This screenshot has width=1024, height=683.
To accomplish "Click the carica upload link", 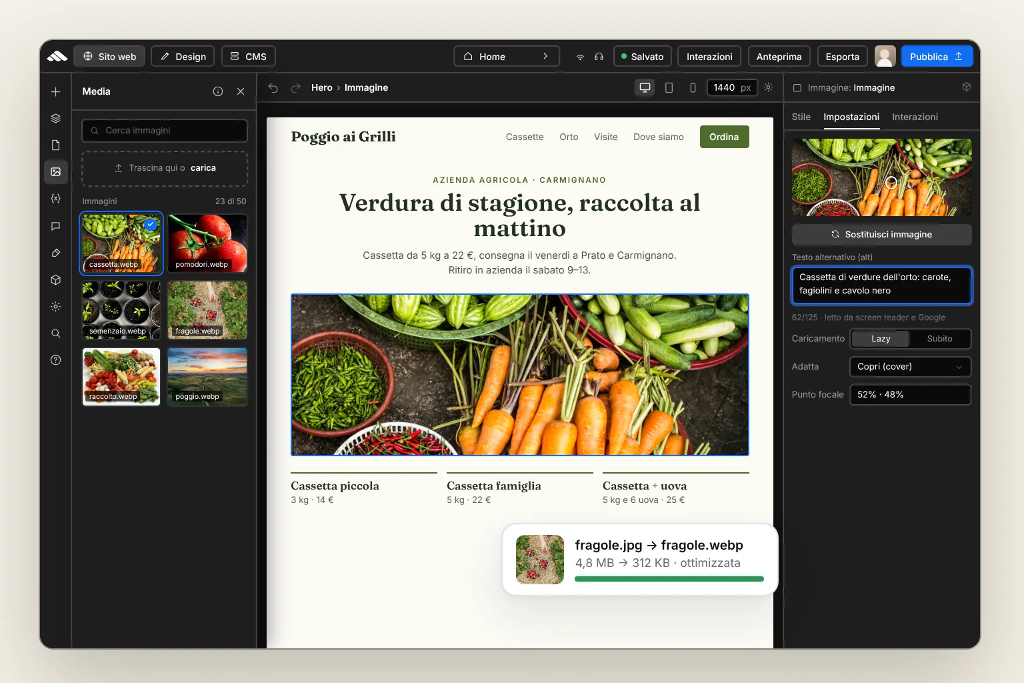I will (x=203, y=168).
